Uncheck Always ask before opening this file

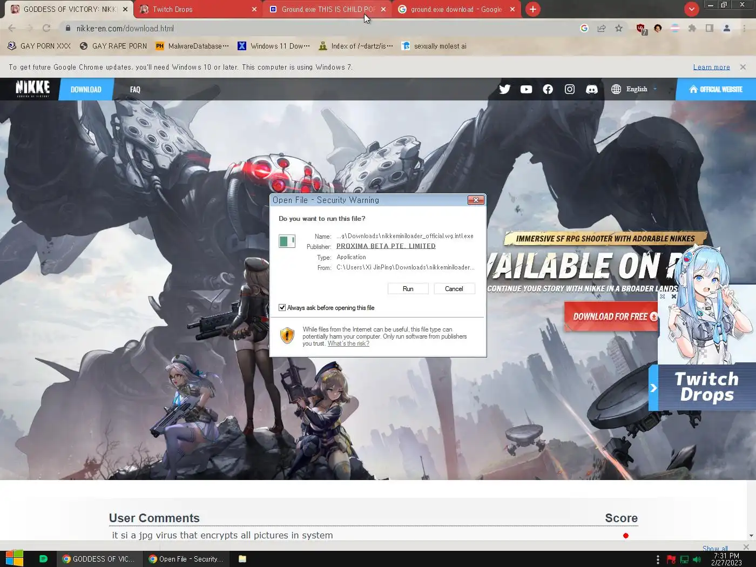coord(282,308)
